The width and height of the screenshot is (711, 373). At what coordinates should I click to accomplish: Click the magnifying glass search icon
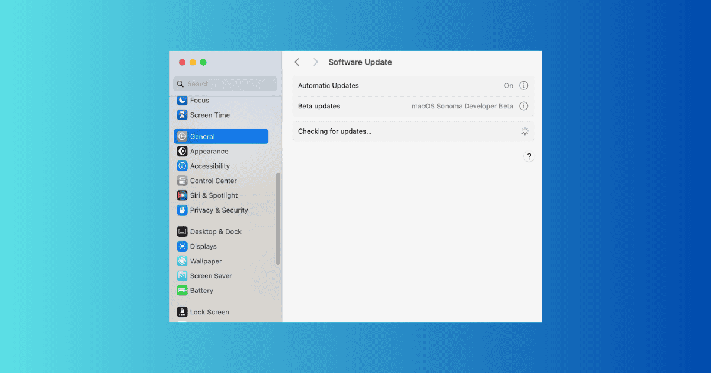tap(180, 84)
